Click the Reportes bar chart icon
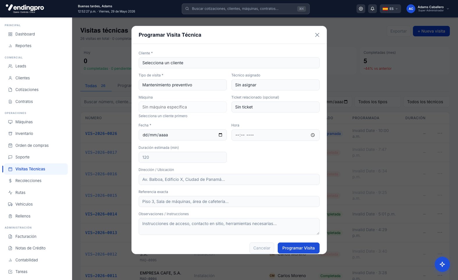458x280 pixels. pyautogui.click(x=10, y=46)
